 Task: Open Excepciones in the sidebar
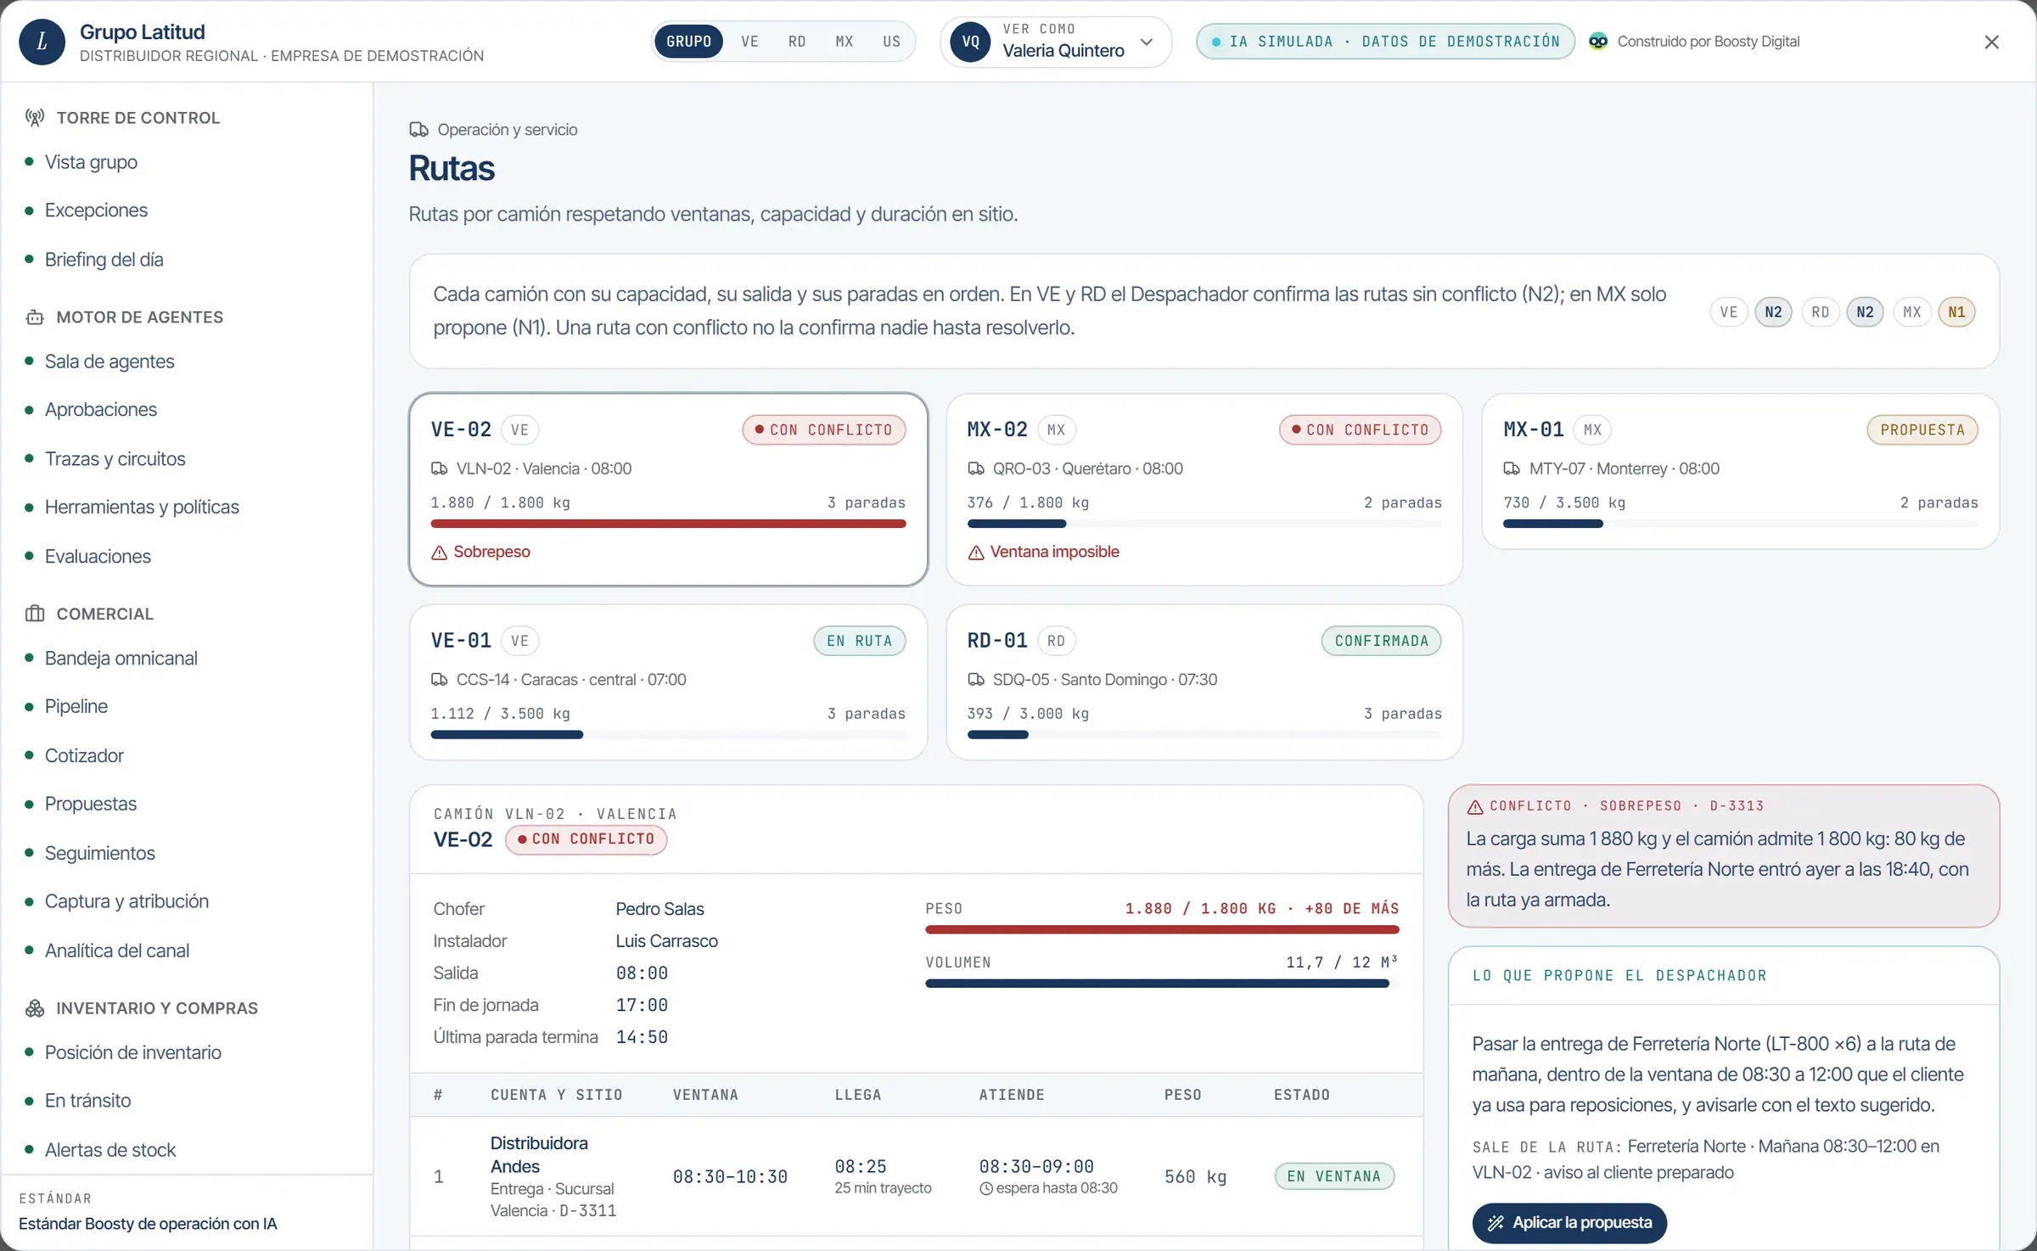point(96,210)
